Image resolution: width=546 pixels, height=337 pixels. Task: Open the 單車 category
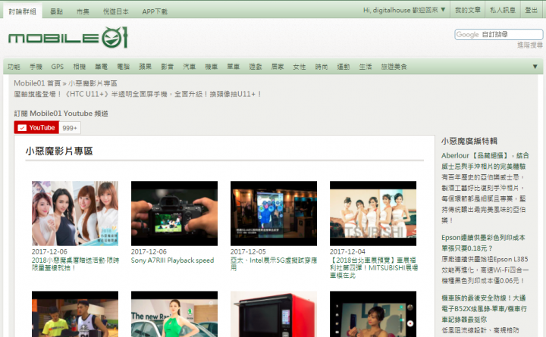234,67
